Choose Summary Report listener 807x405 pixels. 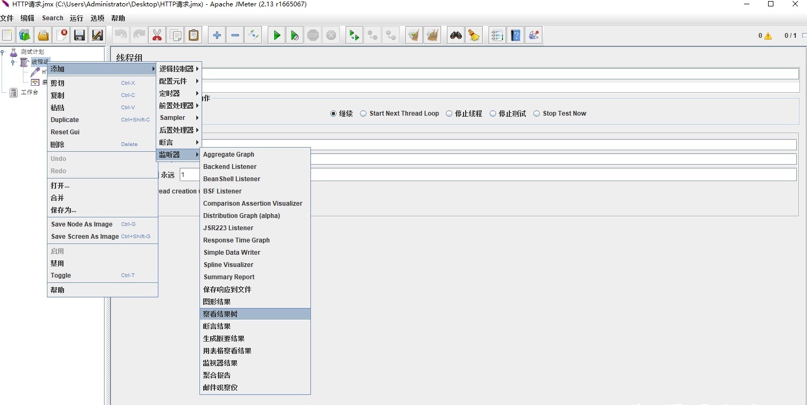tap(255, 277)
